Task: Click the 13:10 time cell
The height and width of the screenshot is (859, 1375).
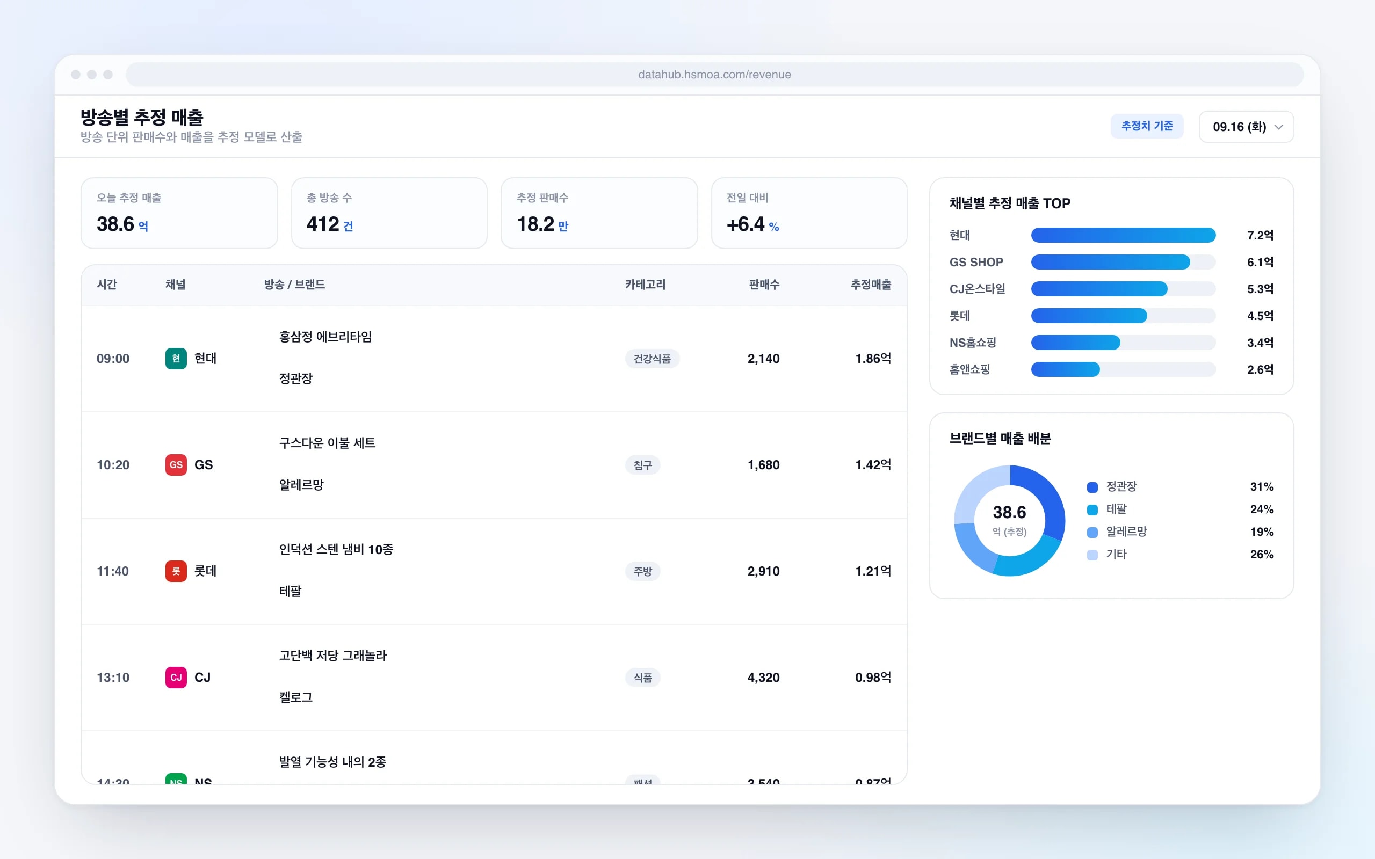Action: point(113,677)
